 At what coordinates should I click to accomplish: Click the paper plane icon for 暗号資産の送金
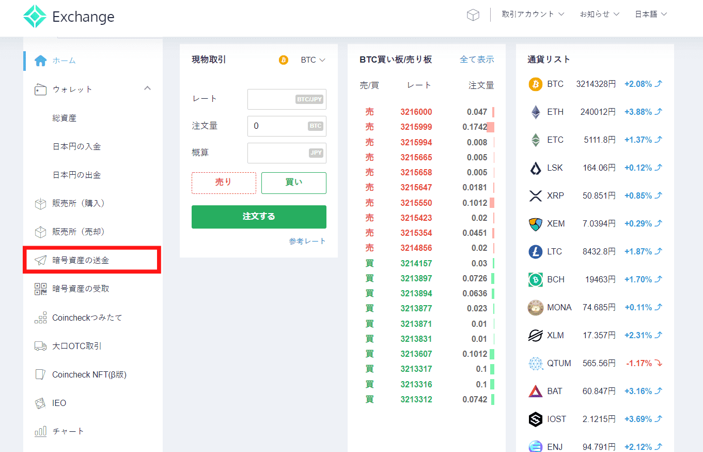(x=40, y=260)
